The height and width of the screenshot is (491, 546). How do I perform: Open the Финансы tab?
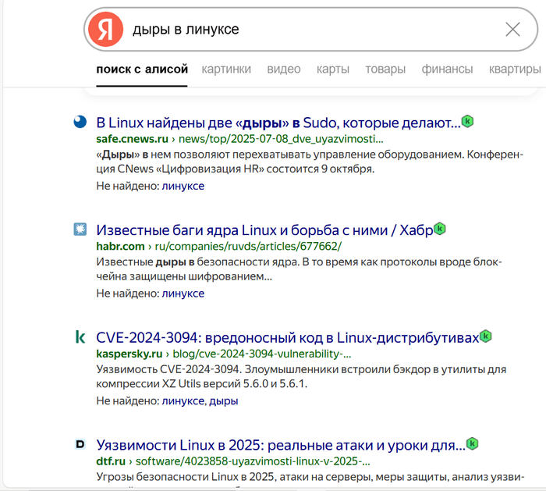447,69
